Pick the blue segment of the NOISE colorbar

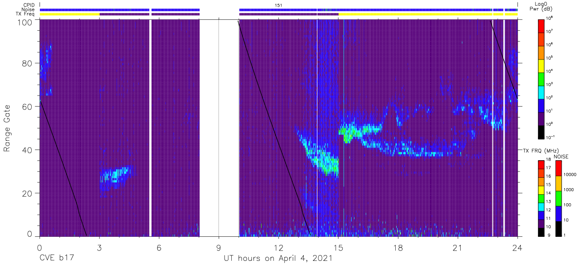558,213
